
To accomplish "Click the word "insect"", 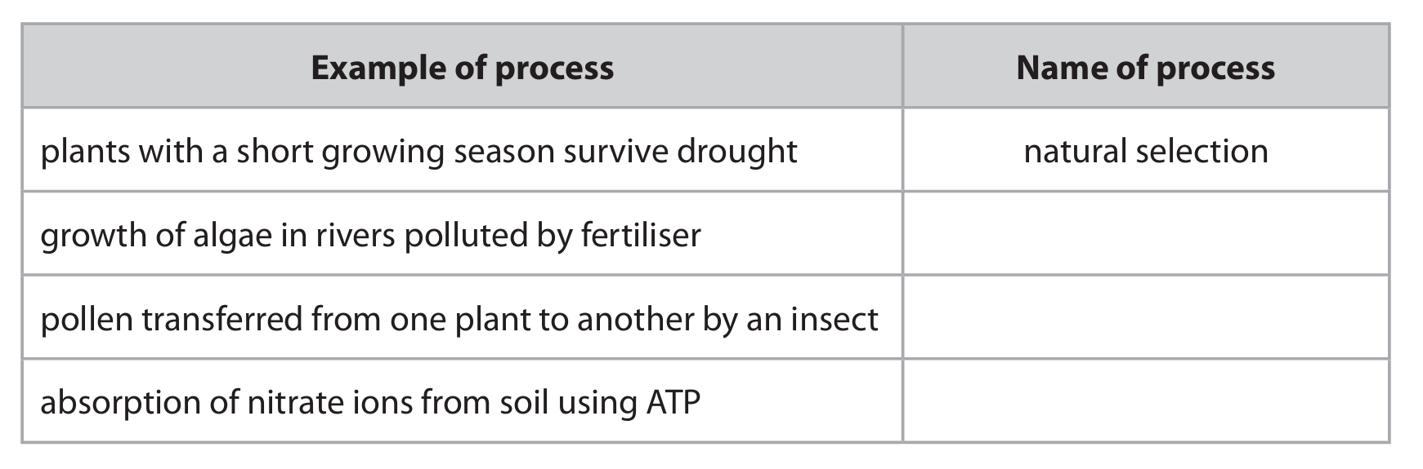I will point(834,318).
